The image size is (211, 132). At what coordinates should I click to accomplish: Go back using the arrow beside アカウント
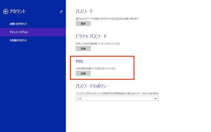point(6,12)
